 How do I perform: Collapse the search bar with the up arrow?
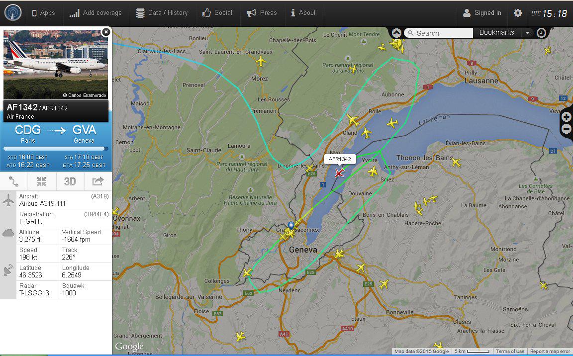[396, 33]
